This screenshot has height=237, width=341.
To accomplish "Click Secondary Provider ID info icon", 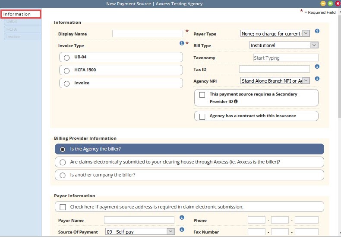I will pos(236,102).
